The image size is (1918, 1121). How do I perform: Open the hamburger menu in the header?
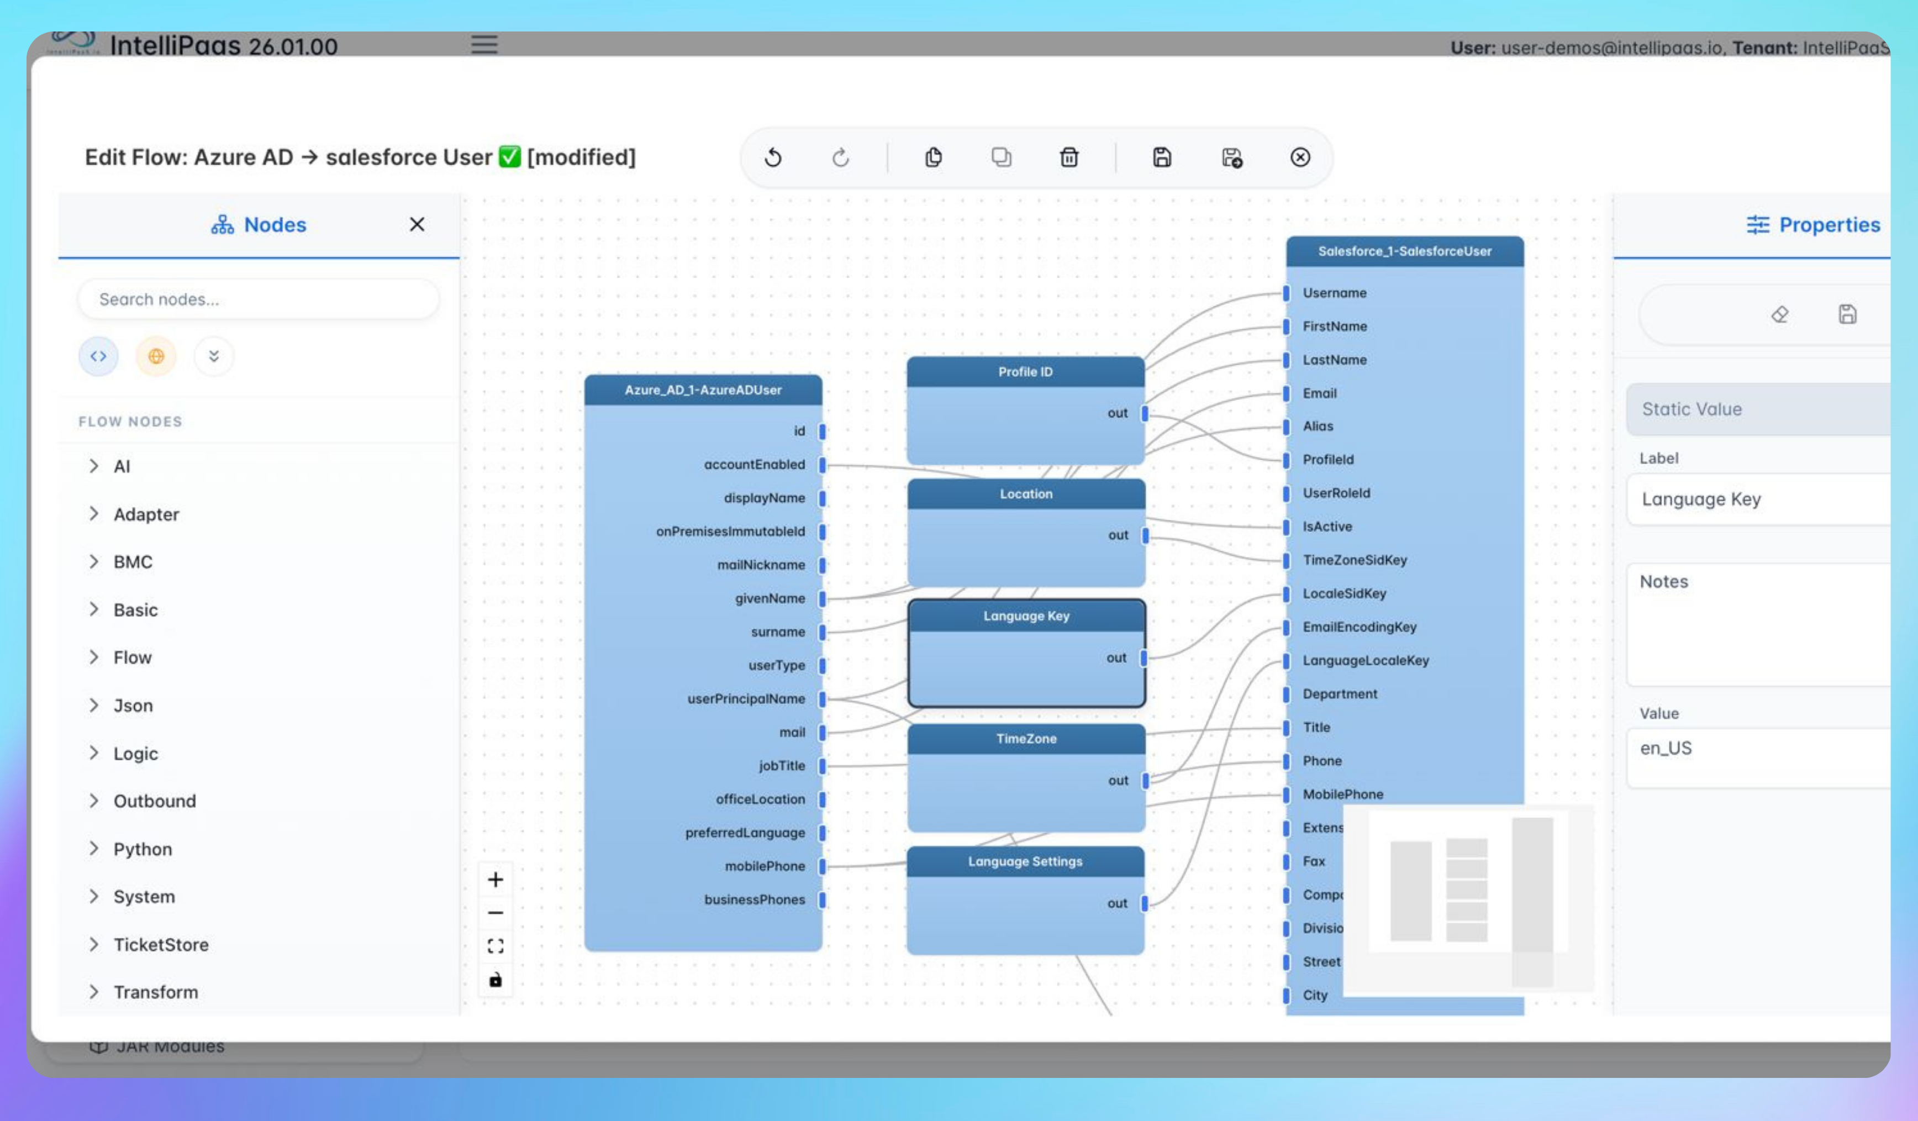pyautogui.click(x=484, y=44)
